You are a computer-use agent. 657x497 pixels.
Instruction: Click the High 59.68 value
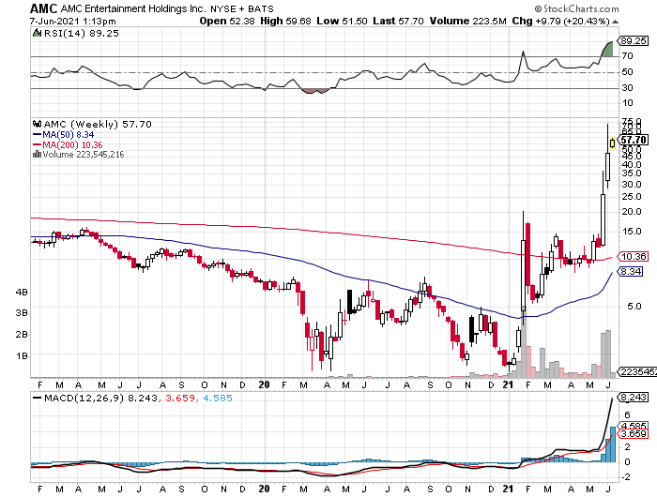tap(285, 21)
